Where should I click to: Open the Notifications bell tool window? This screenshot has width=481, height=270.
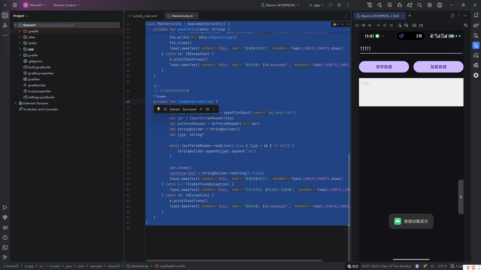click(476, 15)
